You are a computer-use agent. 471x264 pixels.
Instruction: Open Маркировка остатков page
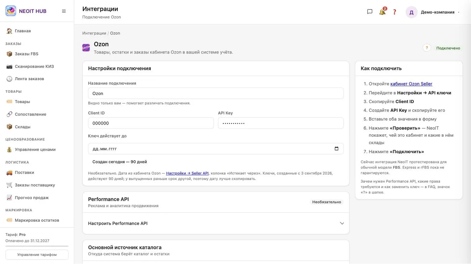[37, 220]
